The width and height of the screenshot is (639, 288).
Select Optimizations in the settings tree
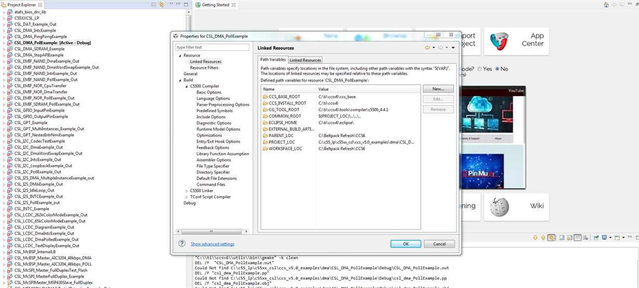[x=210, y=135]
